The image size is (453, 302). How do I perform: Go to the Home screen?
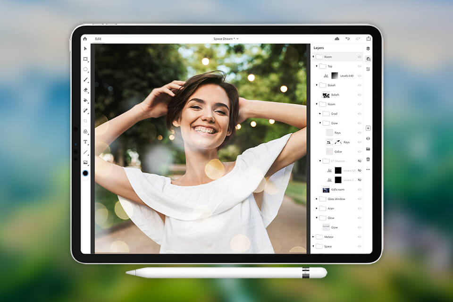85,38
